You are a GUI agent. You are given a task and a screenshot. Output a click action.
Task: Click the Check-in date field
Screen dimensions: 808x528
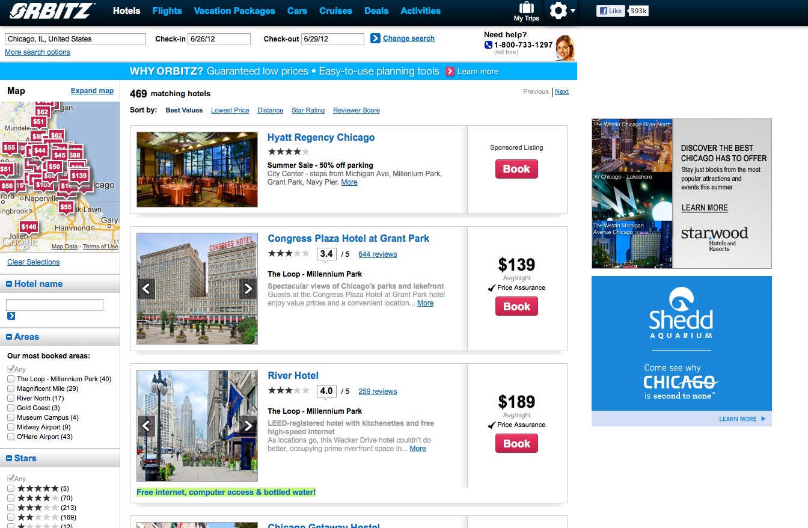(x=219, y=39)
